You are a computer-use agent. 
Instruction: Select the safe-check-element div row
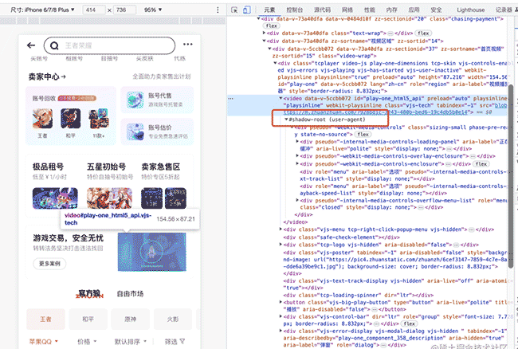click(342, 237)
